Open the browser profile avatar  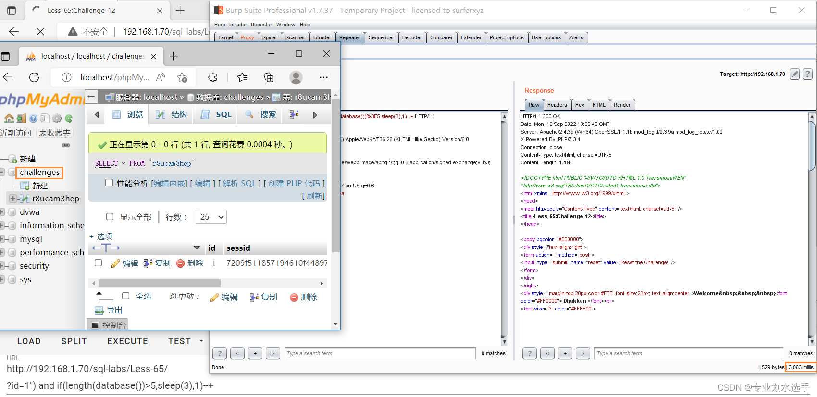296,77
